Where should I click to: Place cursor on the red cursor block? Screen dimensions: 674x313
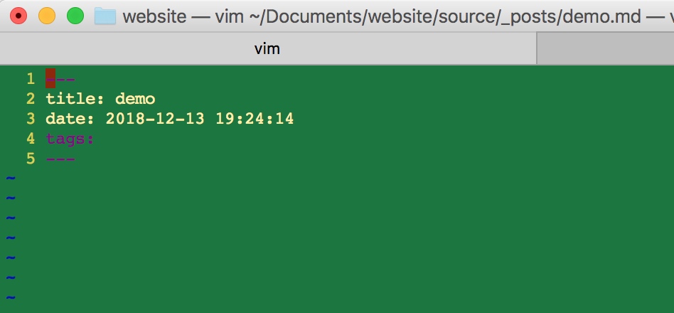(x=50, y=79)
